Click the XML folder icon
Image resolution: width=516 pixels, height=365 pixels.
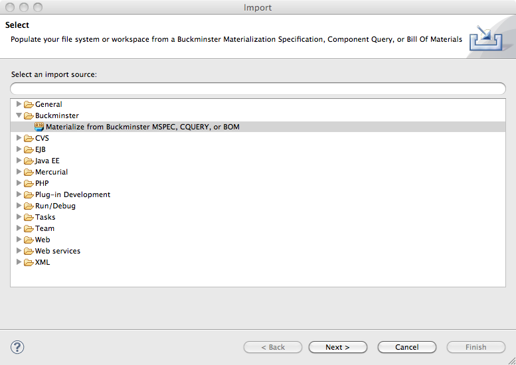click(29, 262)
